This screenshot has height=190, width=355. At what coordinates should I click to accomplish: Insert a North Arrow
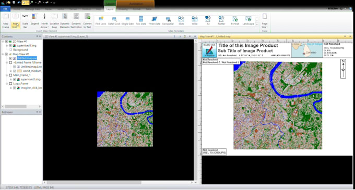point(44,20)
